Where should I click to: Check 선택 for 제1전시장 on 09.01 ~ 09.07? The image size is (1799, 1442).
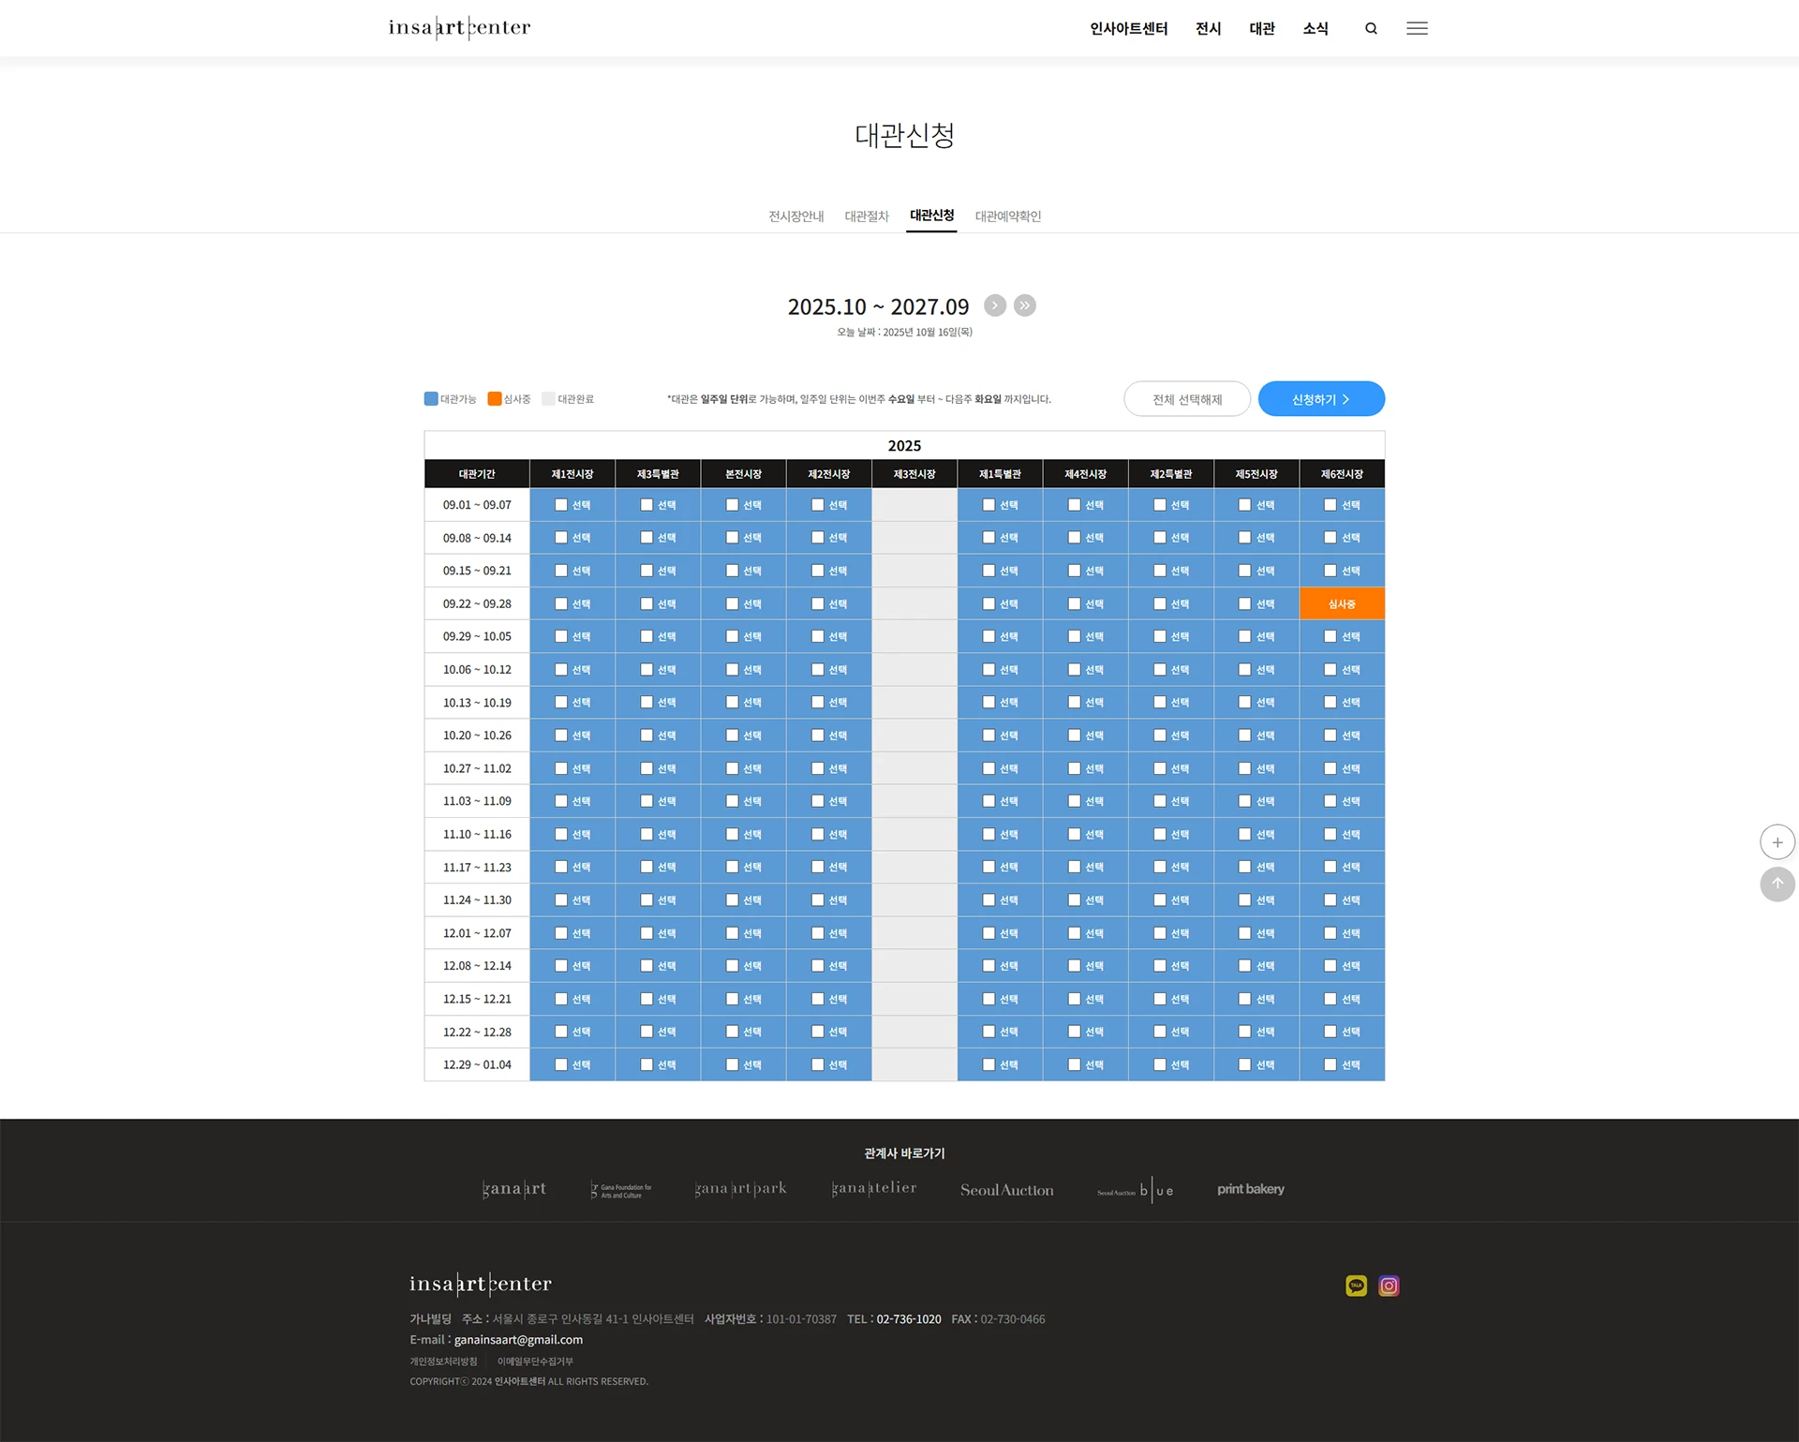coord(560,504)
